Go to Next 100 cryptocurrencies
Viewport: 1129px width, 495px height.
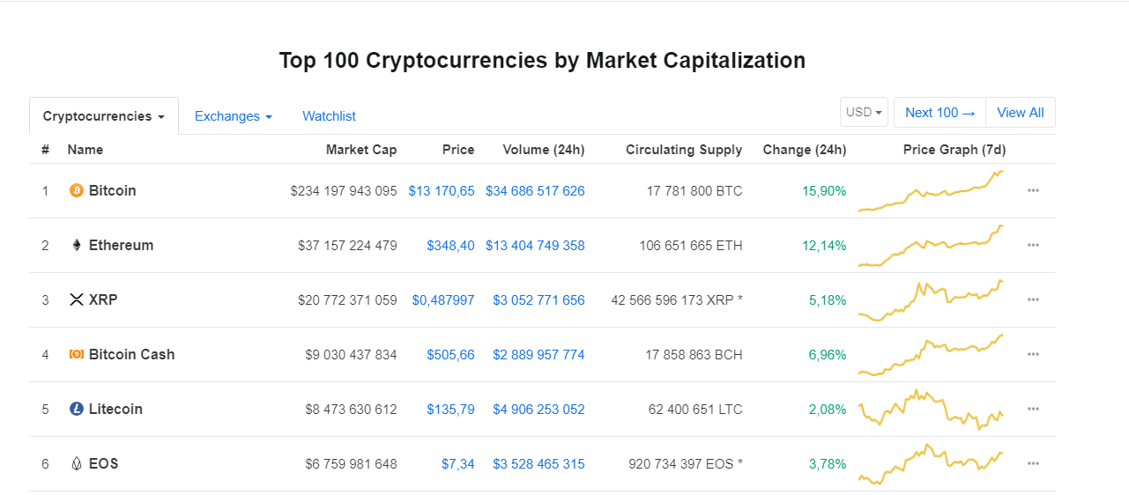pos(940,113)
